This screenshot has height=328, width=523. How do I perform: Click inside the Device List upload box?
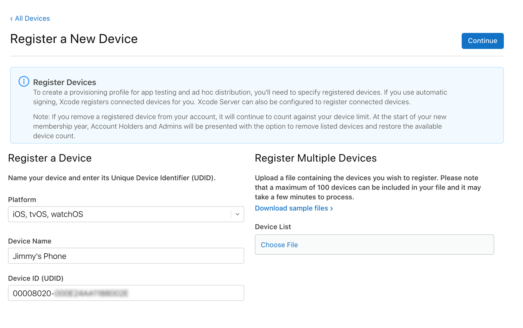point(374,245)
